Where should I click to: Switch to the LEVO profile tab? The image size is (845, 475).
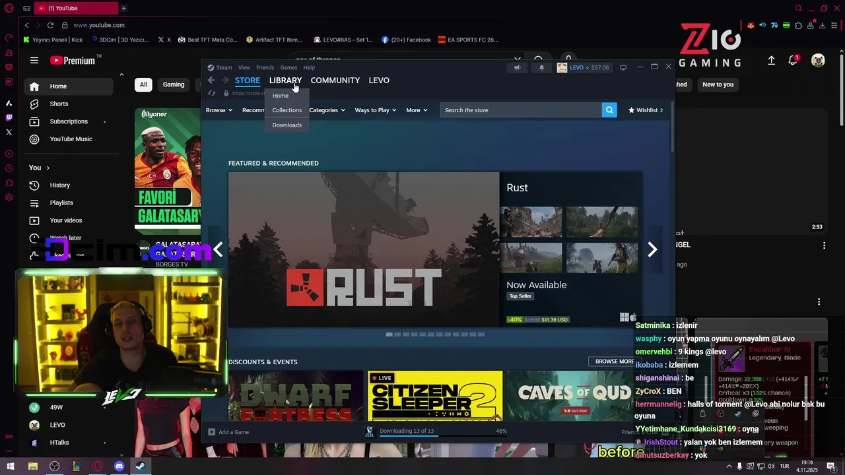point(379,80)
